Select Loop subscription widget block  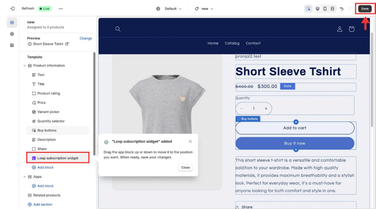58,158
